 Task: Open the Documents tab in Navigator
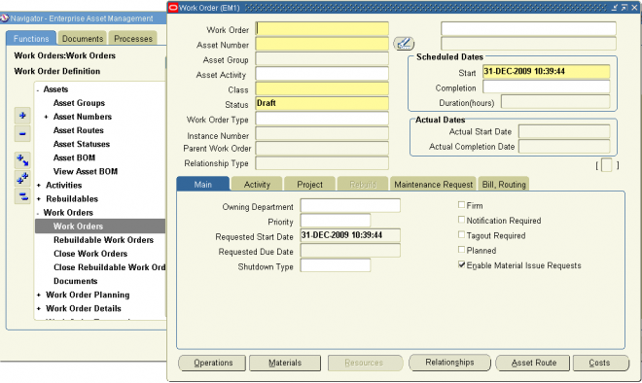pyautogui.click(x=83, y=39)
